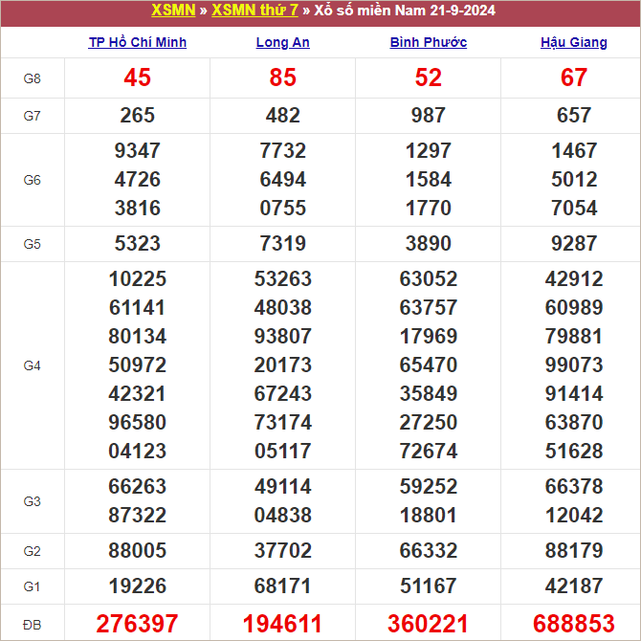
Task: Click special prize number 688853
Action: pyautogui.click(x=574, y=624)
